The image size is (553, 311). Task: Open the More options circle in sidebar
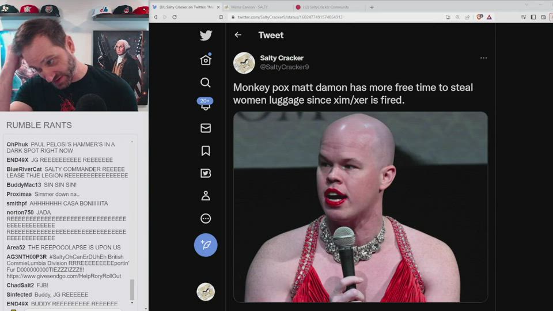pos(206,219)
